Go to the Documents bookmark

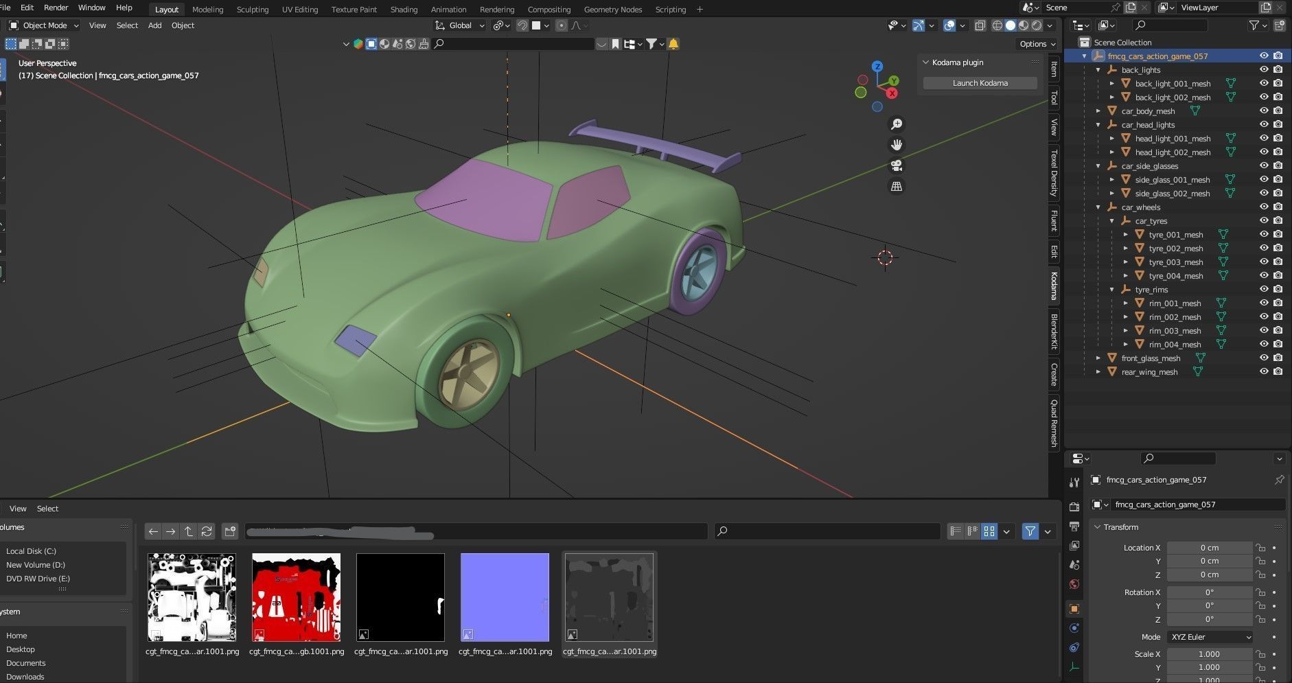26,663
